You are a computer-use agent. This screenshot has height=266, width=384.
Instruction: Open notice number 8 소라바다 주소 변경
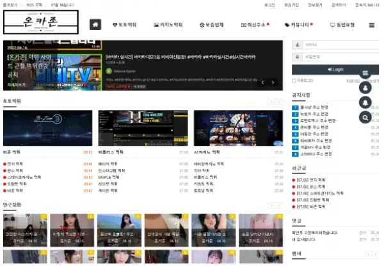[x=316, y=154]
